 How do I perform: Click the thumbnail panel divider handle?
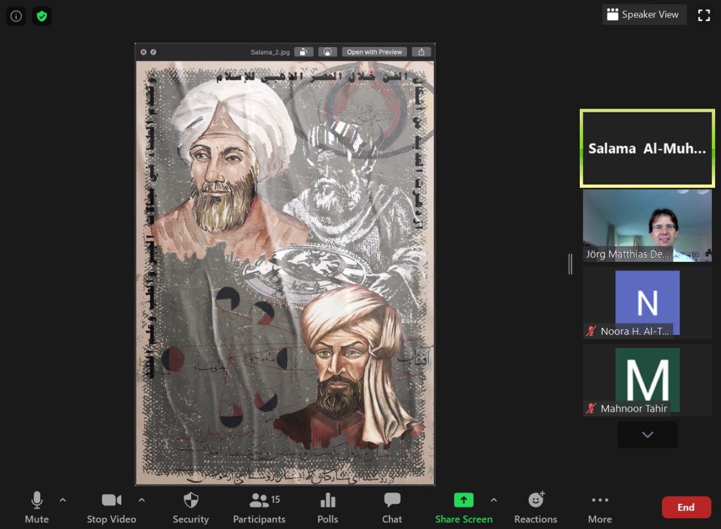click(x=570, y=264)
